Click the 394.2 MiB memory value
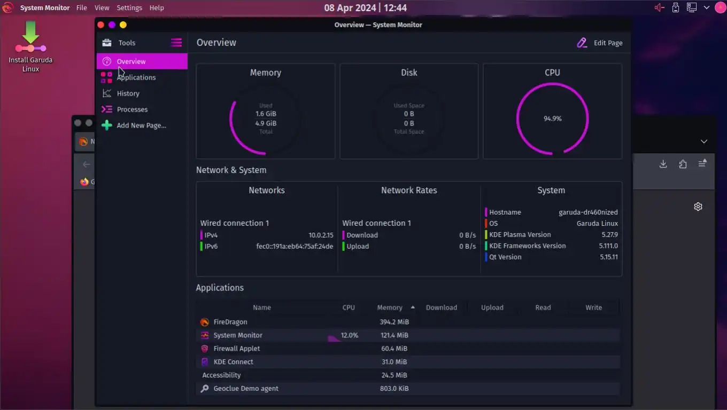 click(x=394, y=322)
